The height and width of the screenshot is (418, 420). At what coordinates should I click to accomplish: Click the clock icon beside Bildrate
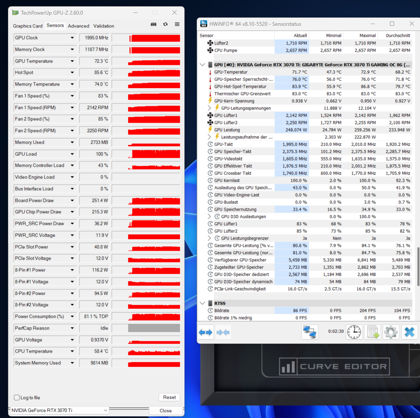point(210,310)
